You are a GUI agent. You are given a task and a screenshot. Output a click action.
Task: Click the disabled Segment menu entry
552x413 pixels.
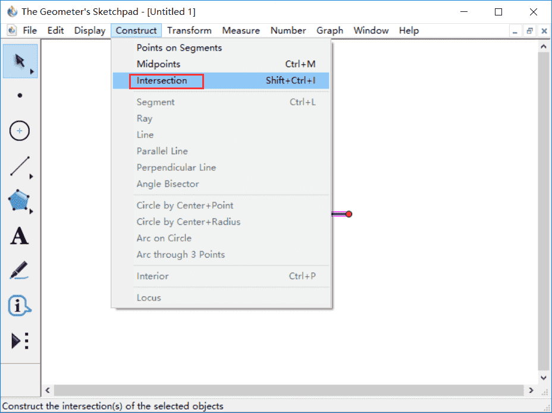point(221,102)
